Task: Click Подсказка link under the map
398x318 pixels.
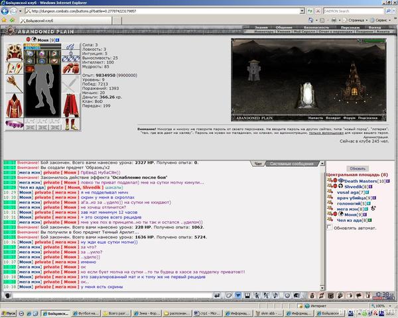Action: coord(367,118)
